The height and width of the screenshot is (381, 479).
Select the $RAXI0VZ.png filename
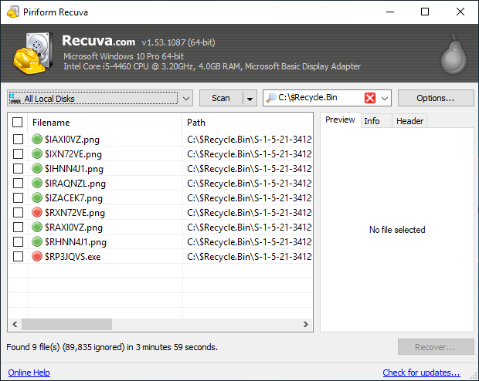73,228
